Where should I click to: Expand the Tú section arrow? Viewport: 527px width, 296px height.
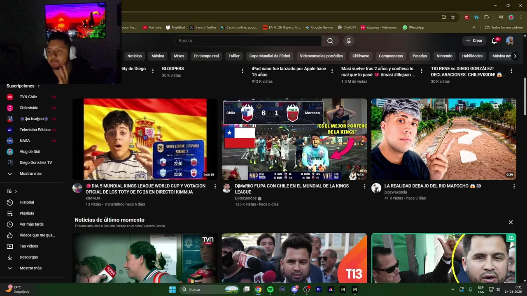16,192
